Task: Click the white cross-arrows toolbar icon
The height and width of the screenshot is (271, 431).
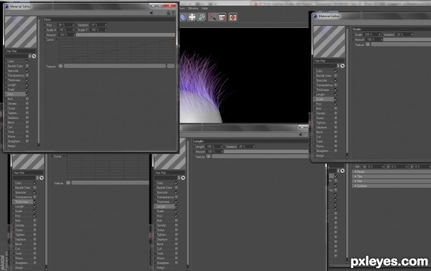Action: [x=192, y=17]
